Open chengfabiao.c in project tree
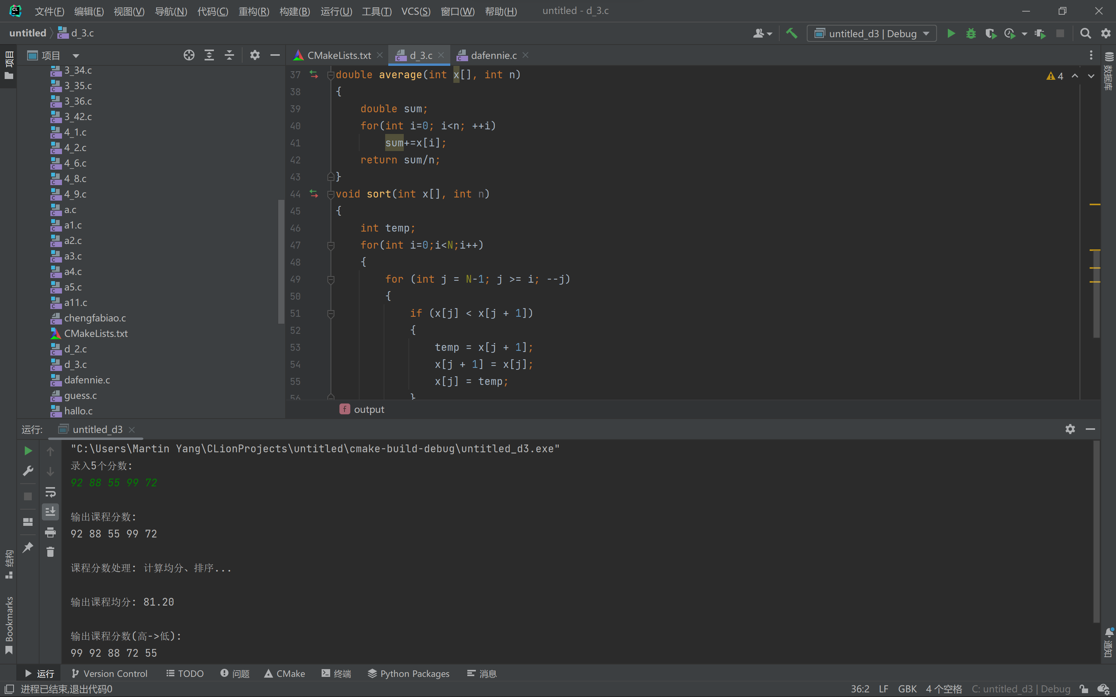Image resolution: width=1116 pixels, height=697 pixels. [95, 318]
